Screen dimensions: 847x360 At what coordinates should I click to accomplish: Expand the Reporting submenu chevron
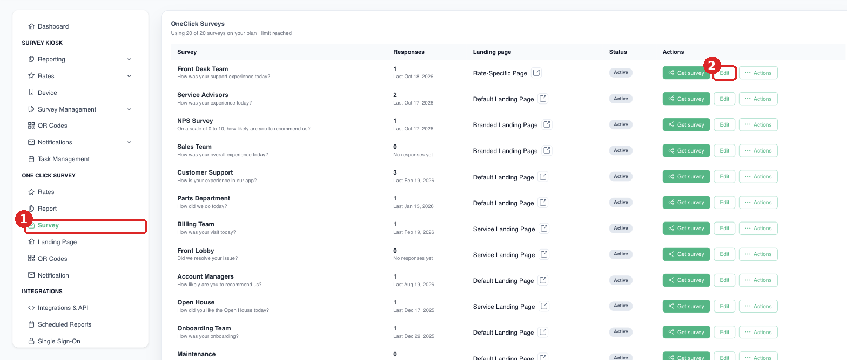tap(129, 59)
